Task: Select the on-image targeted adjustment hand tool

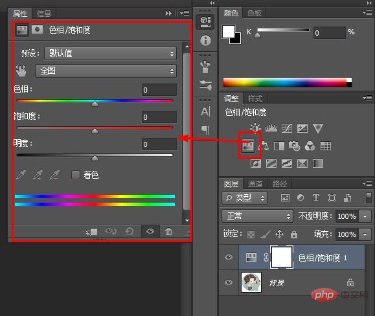Action: (x=21, y=71)
